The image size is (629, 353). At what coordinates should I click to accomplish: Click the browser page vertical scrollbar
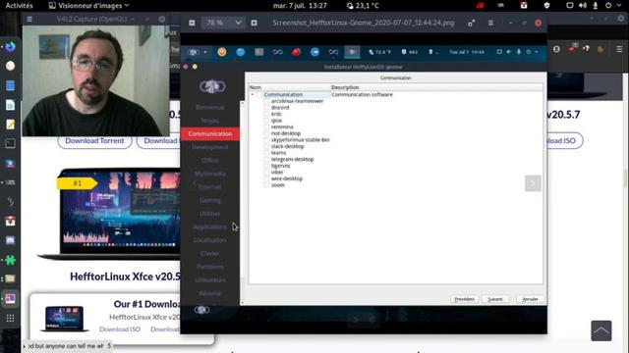pos(625,178)
